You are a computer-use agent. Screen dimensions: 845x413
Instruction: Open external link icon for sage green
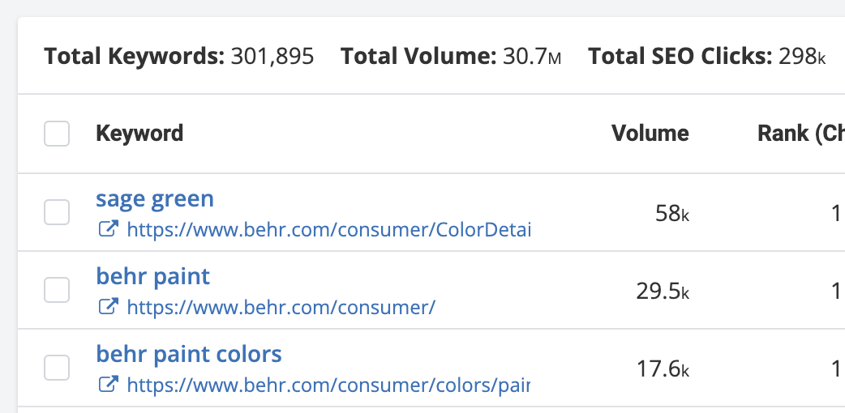point(108,229)
